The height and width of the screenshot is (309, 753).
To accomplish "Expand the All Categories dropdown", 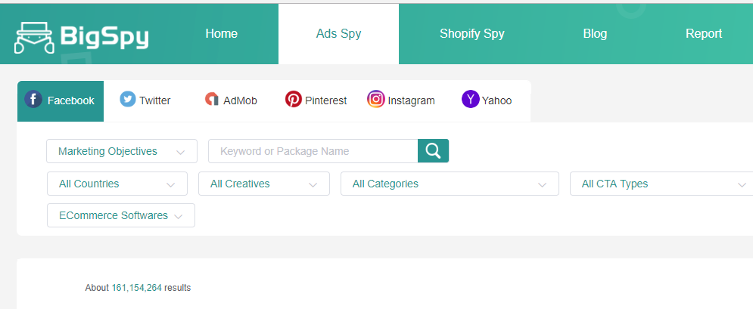I will click(x=450, y=184).
